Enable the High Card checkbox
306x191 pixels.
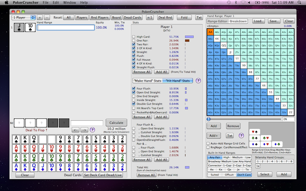point(133,37)
